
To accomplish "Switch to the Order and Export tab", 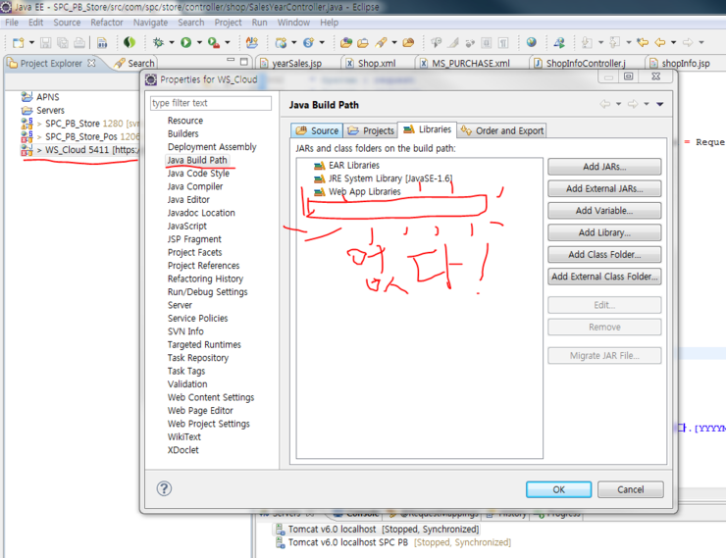I will (x=502, y=130).
